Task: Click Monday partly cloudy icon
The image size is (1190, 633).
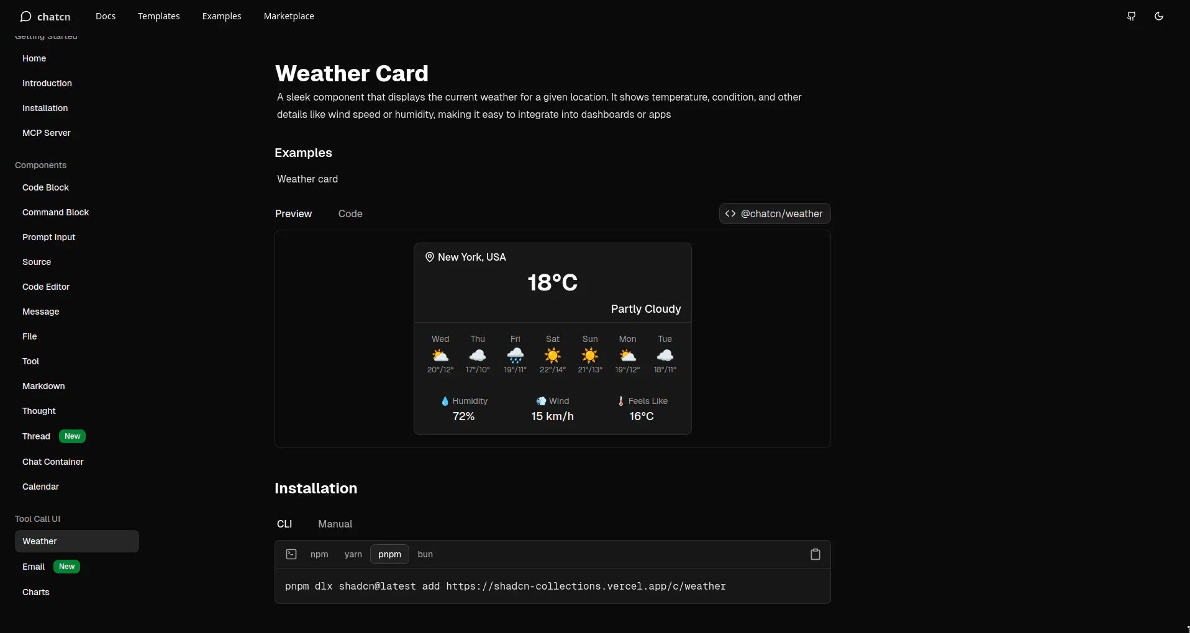Action: (628, 356)
